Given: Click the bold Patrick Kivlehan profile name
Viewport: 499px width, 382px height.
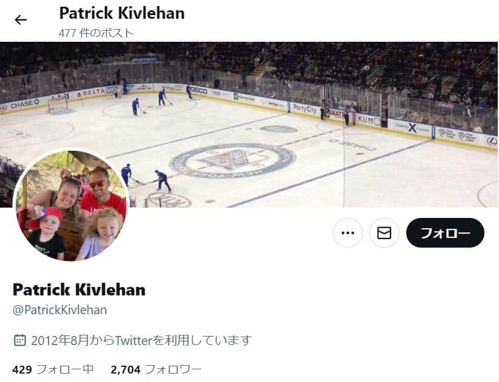Looking at the screenshot, I should pyautogui.click(x=79, y=289).
